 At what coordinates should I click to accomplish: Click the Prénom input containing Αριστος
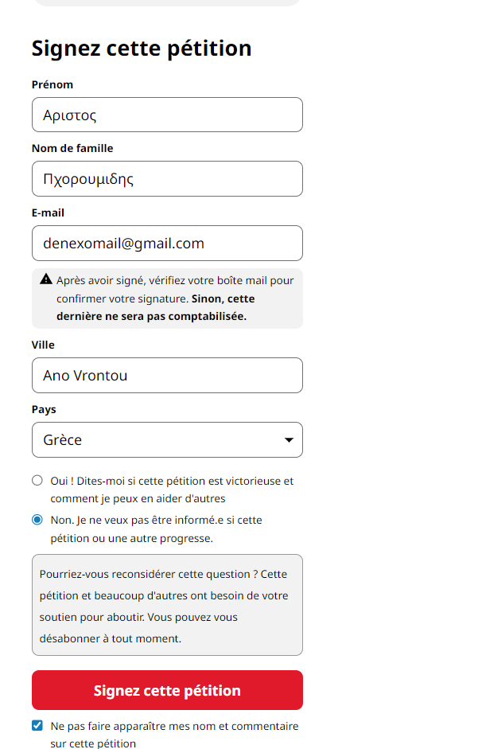point(167,115)
